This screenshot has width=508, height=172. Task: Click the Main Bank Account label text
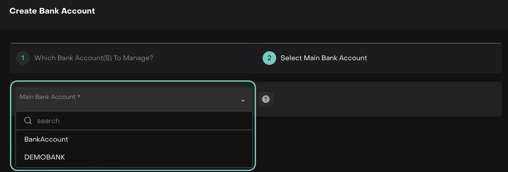(x=47, y=97)
